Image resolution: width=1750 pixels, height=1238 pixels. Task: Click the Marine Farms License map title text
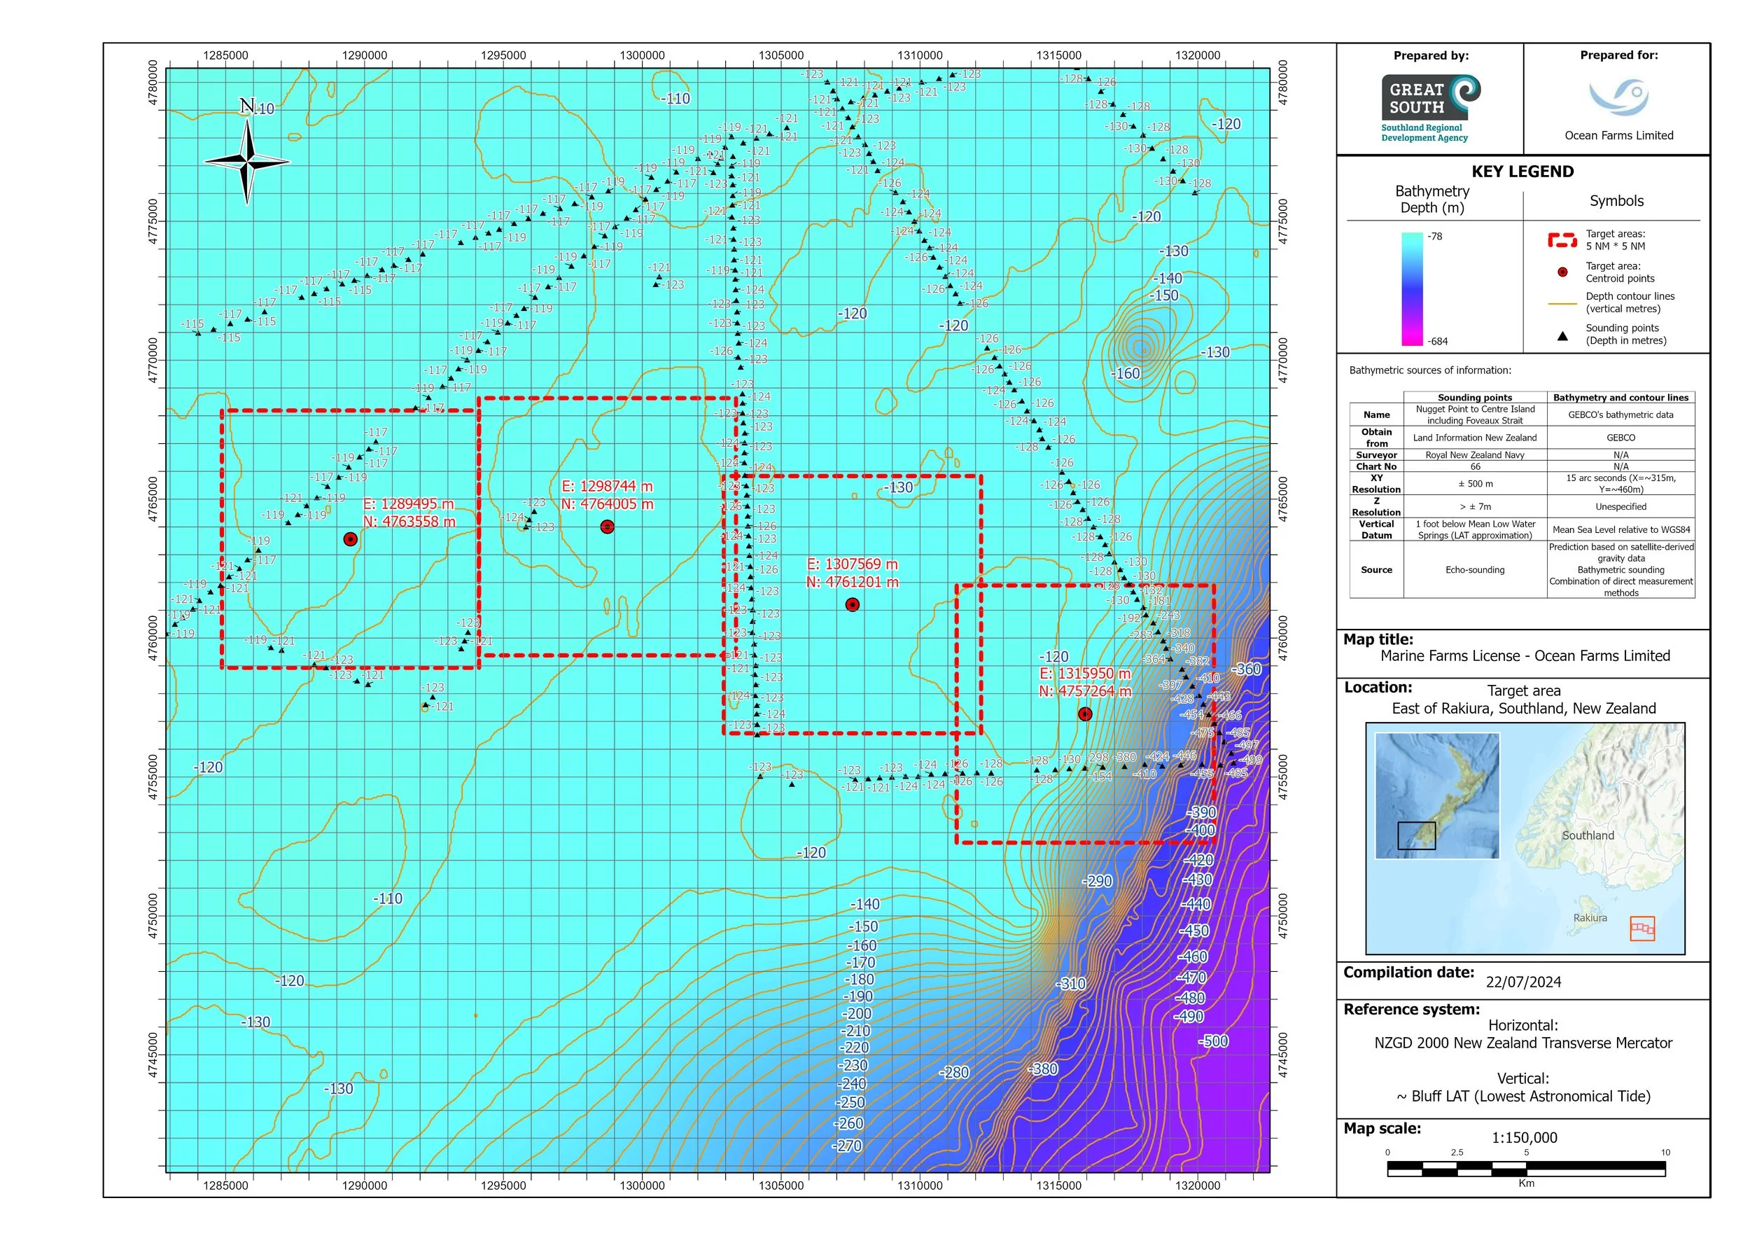pyautogui.click(x=1525, y=655)
